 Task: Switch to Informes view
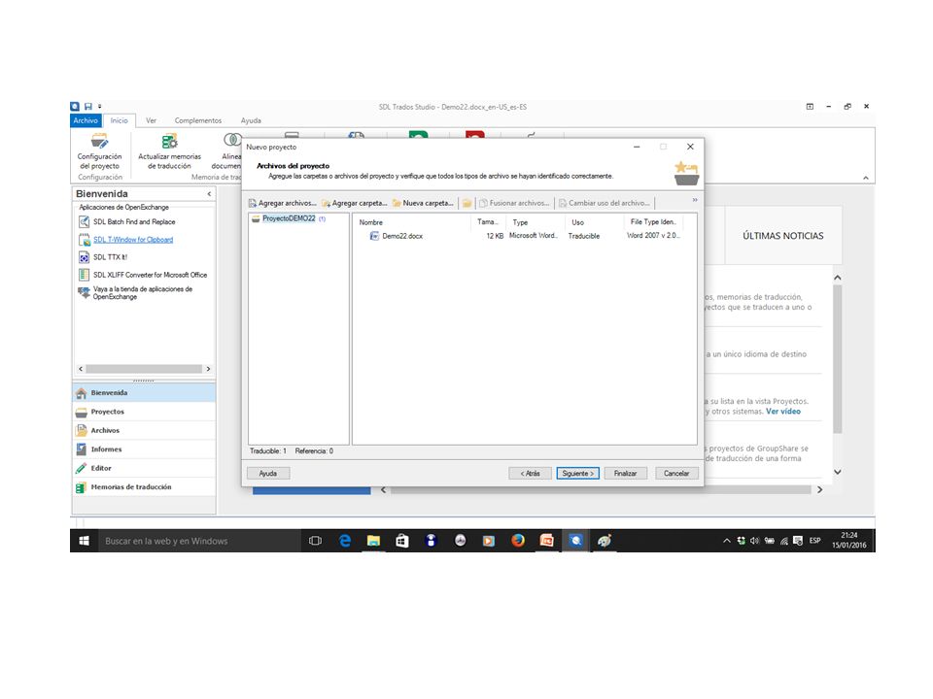(144, 449)
